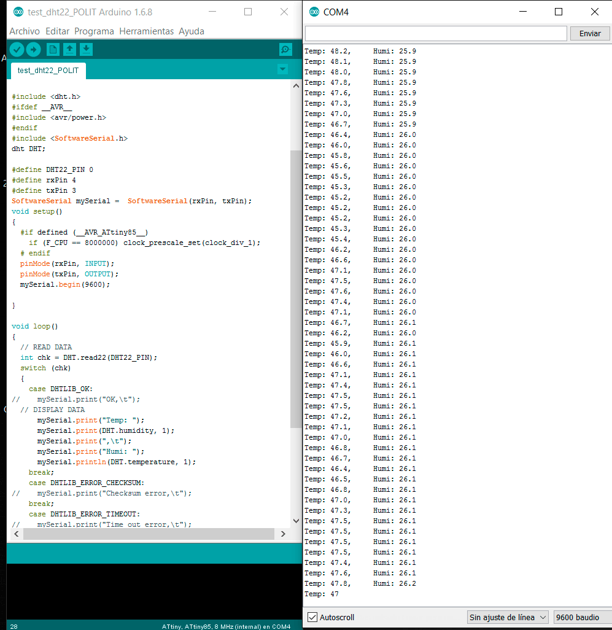Click code line '#define txPin 3'

coord(44,190)
